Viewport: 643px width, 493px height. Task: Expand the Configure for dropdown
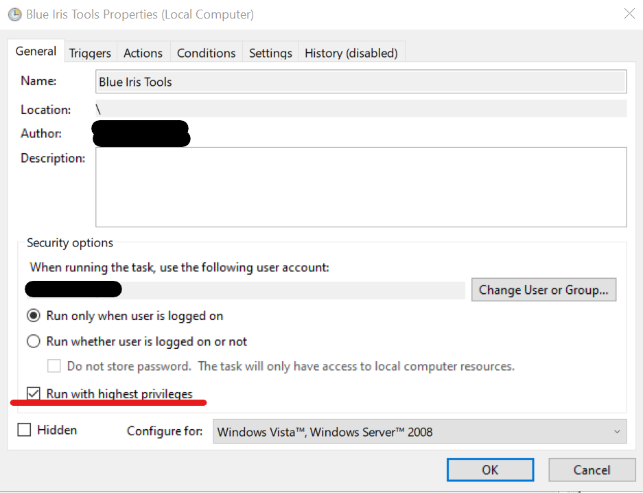click(x=419, y=432)
